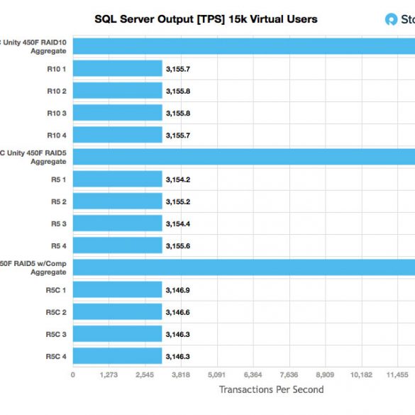
Task: Click the 'RAID5 w/Comp Aggregate' label
Action: pyautogui.click(x=33, y=268)
